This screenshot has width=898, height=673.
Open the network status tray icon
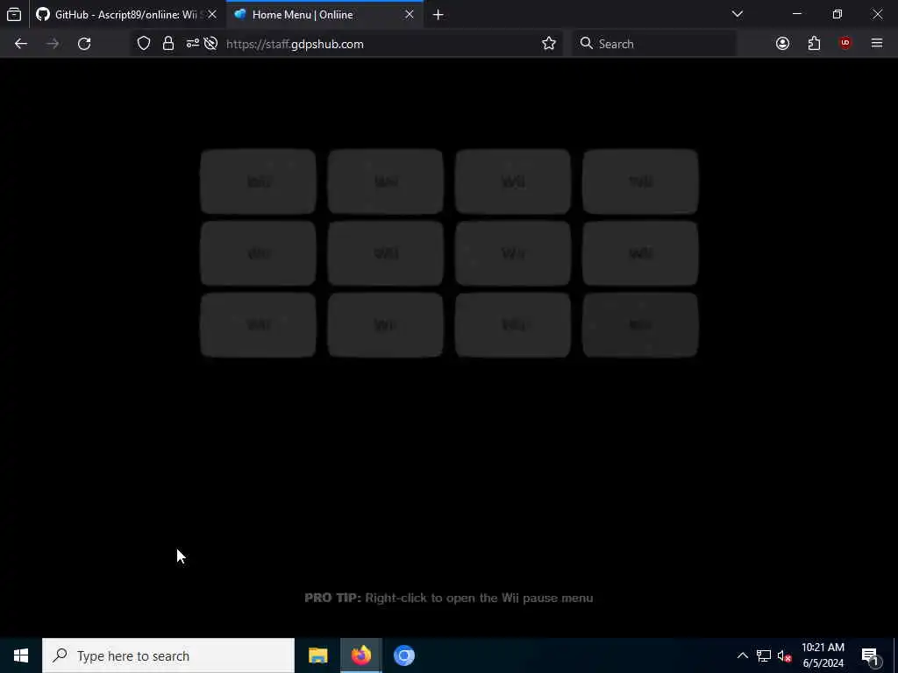pyautogui.click(x=764, y=655)
